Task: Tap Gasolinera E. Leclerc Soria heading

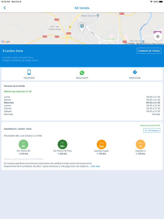Action: (x=18, y=129)
